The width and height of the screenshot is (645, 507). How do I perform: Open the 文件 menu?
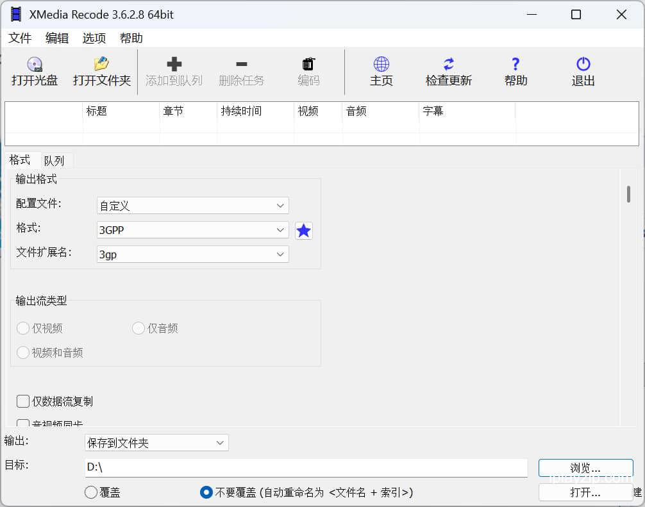coord(20,38)
